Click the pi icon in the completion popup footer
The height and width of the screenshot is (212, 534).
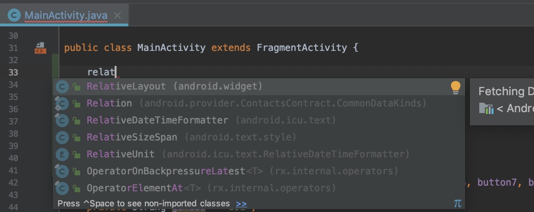[x=457, y=204]
